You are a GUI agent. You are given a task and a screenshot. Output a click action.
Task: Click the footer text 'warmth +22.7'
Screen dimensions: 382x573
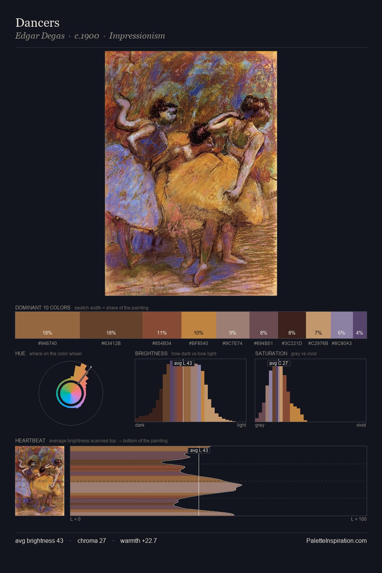point(138,541)
